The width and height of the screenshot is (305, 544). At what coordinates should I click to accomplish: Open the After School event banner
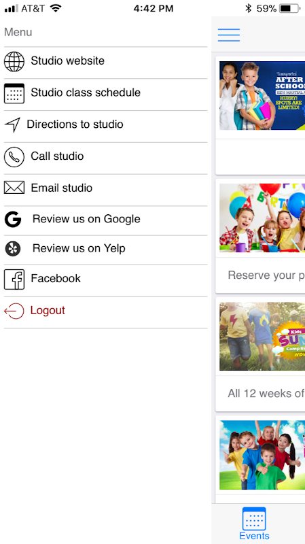[262, 96]
